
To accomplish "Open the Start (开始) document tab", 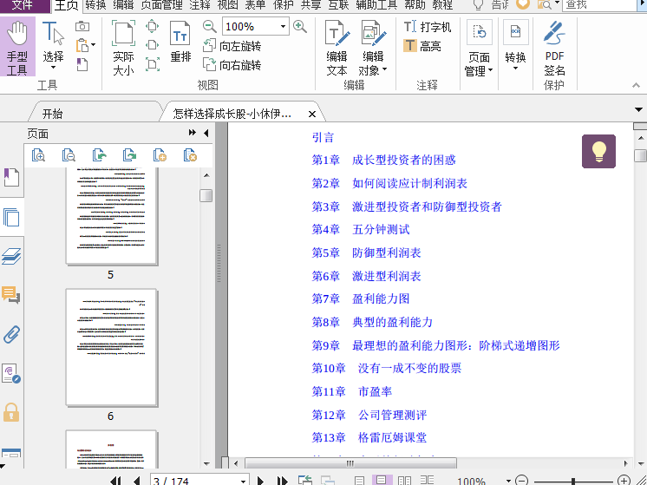I will click(53, 114).
